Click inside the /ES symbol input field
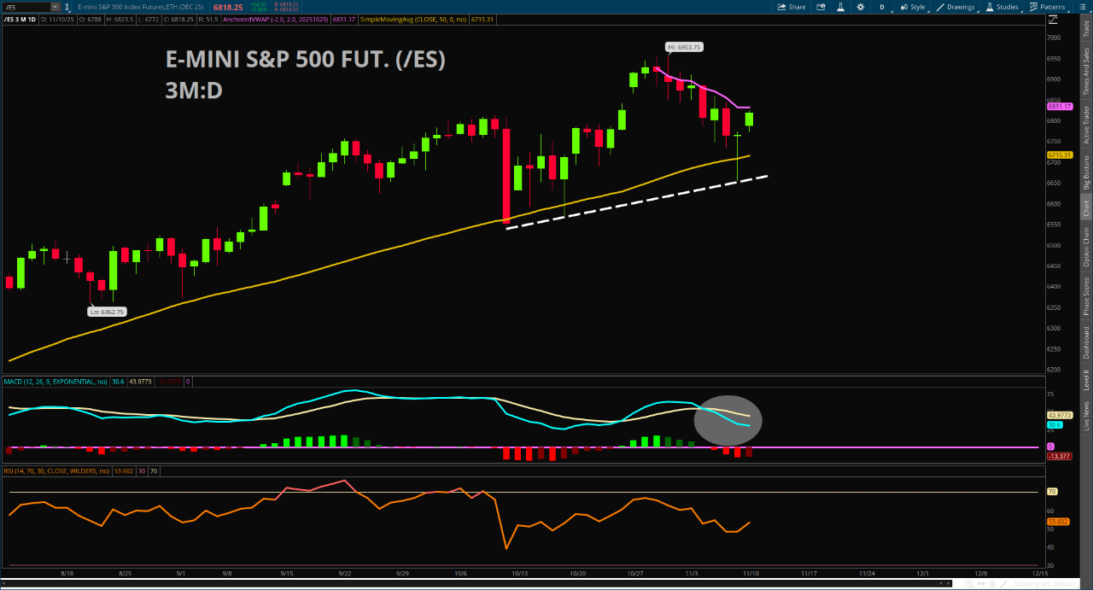The height and width of the screenshot is (590, 1093). pyautogui.click(x=26, y=7)
